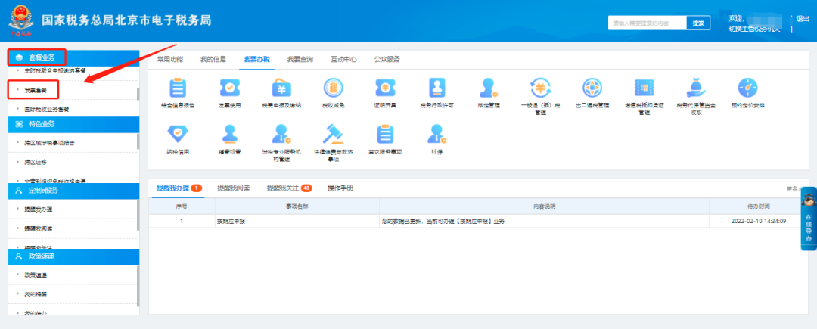The width and height of the screenshot is (817, 329).
Task: Click 政策速递 list scrollbar
Action: [x=138, y=286]
